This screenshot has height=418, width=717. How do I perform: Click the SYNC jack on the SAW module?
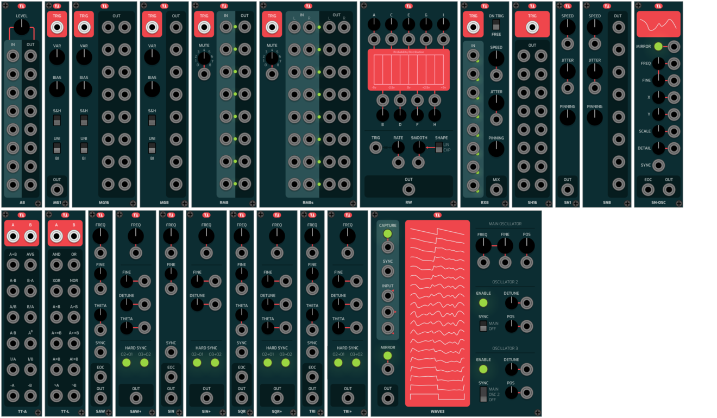[100, 352]
